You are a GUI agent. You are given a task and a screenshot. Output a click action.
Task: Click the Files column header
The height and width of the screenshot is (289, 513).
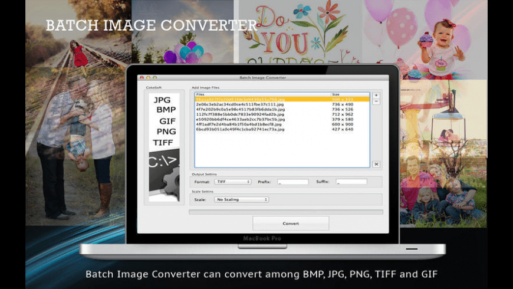[x=263, y=94]
